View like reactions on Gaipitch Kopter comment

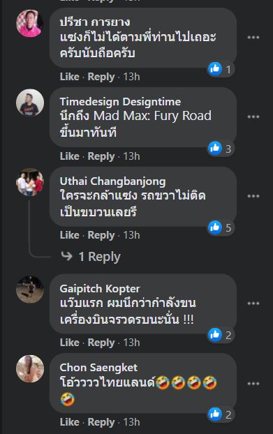tap(221, 335)
